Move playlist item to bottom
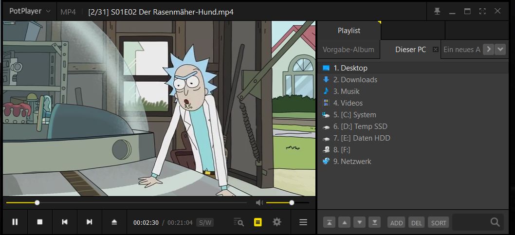 pyautogui.click(x=374, y=222)
